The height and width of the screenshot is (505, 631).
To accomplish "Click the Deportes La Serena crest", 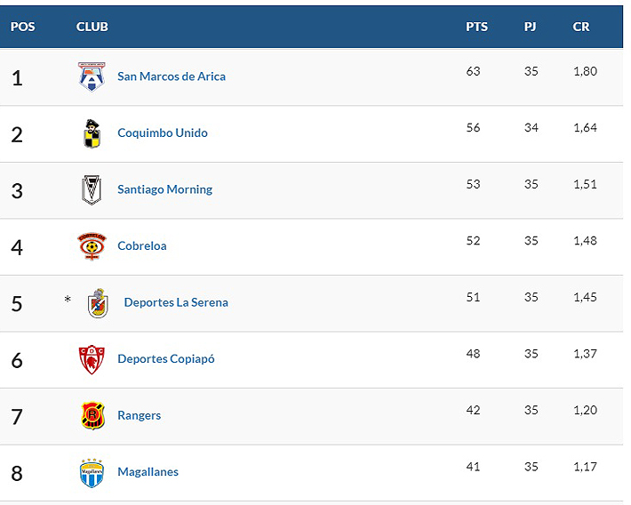I will 98,303.
